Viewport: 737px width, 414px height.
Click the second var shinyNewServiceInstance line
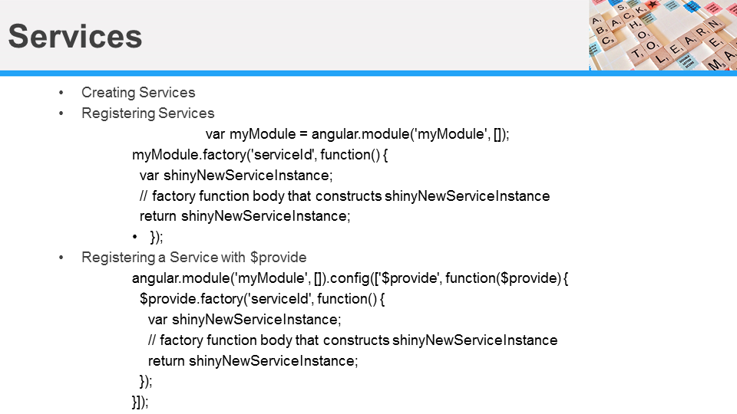244,319
